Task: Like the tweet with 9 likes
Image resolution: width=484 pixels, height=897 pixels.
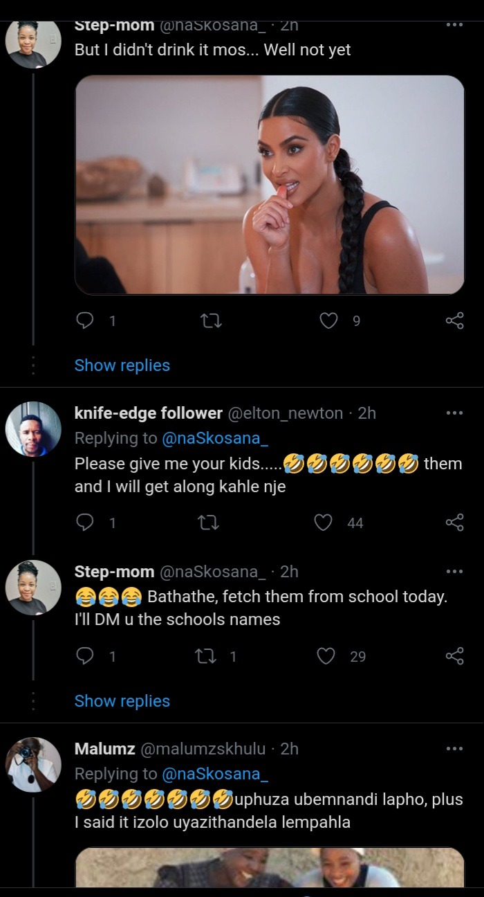Action: tap(328, 320)
